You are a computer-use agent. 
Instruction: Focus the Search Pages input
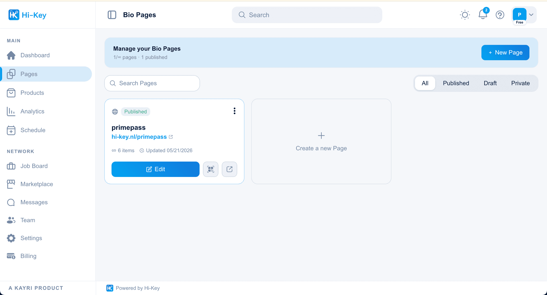152,83
